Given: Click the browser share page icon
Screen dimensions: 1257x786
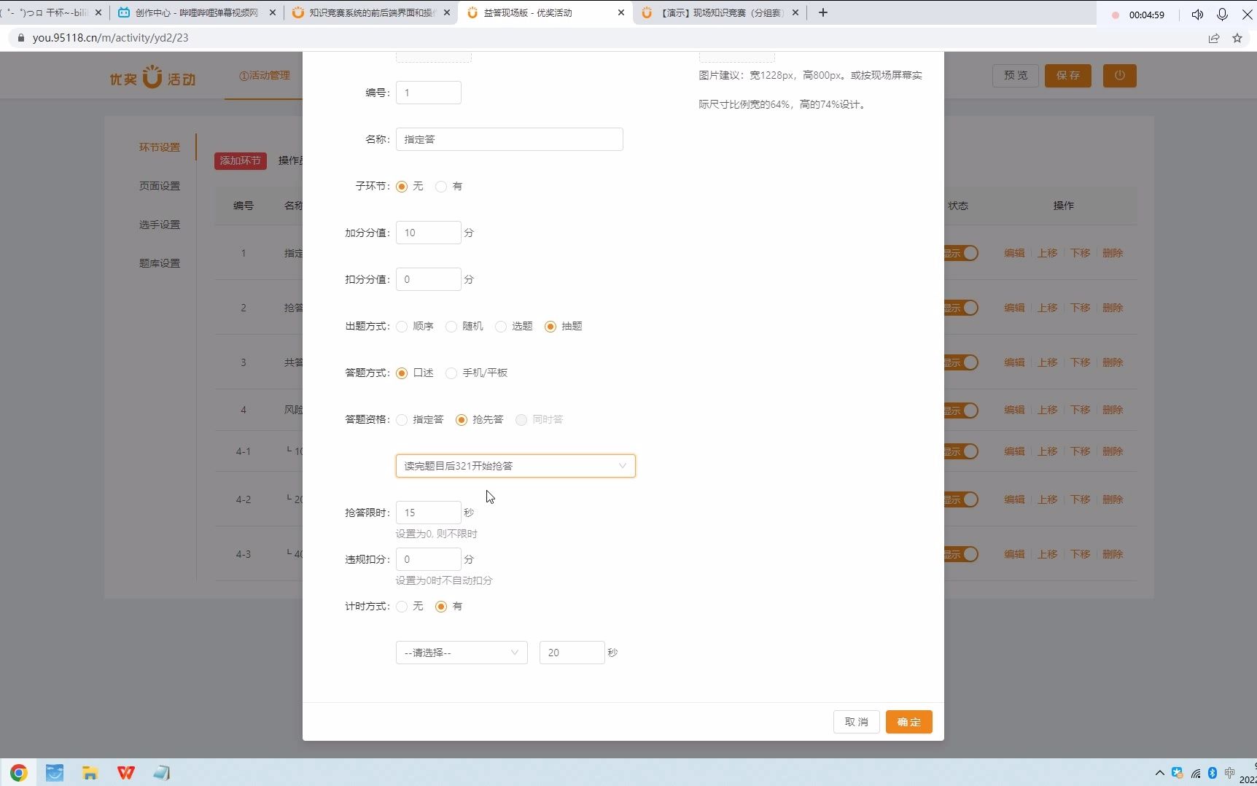Looking at the screenshot, I should pos(1213,38).
